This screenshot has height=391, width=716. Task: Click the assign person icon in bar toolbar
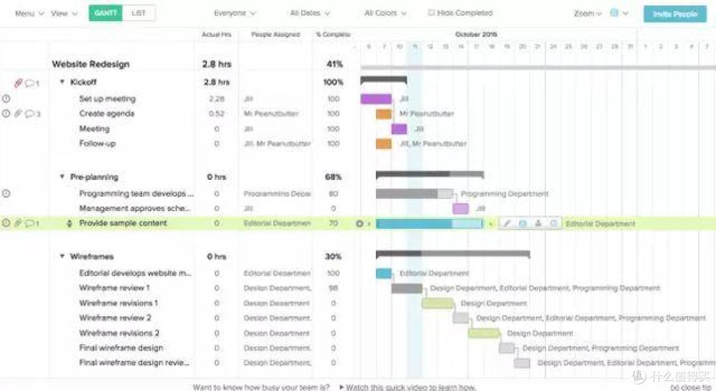[538, 224]
